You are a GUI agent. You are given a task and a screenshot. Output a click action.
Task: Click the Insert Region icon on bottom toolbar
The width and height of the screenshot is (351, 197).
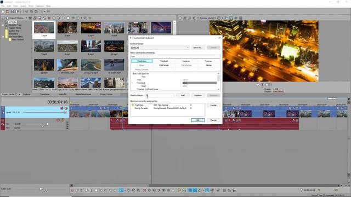tap(184, 190)
